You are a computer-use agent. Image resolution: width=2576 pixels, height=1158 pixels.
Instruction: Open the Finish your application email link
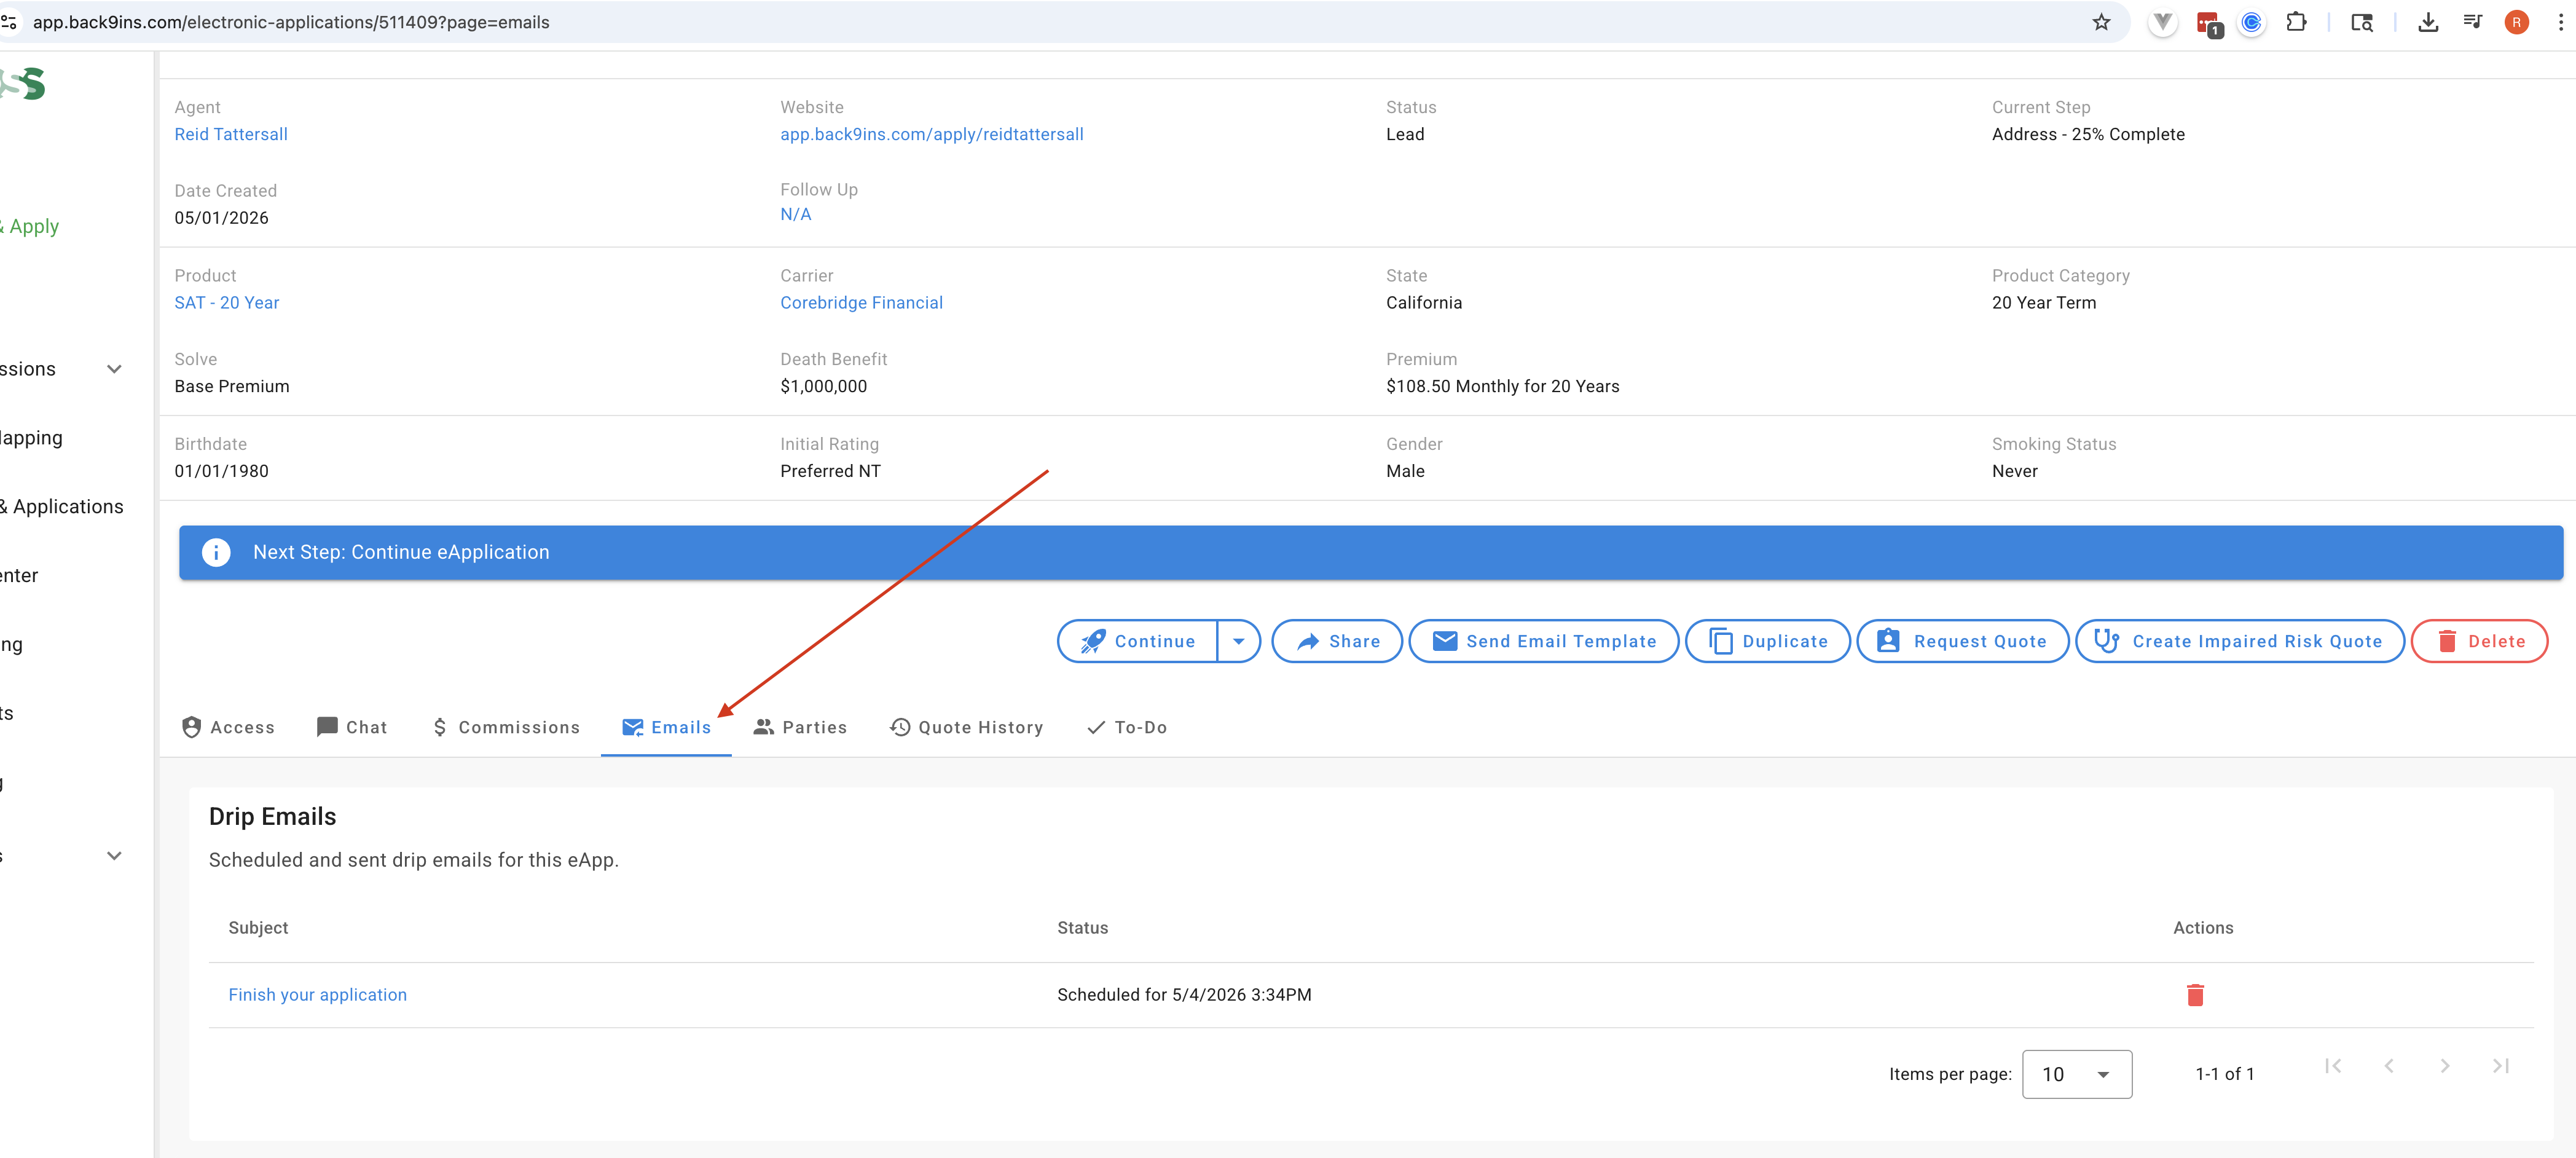tap(318, 994)
